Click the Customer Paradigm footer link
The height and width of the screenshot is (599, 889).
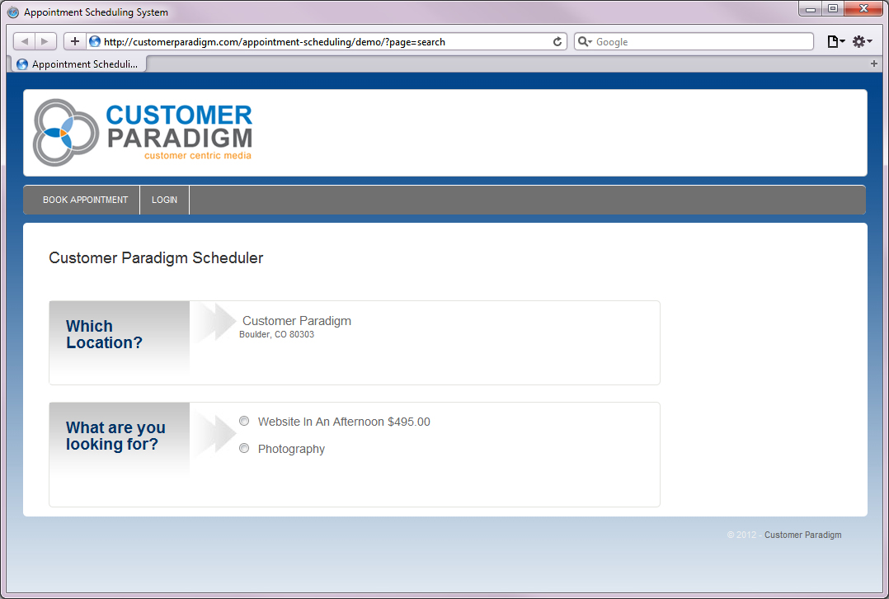(803, 535)
